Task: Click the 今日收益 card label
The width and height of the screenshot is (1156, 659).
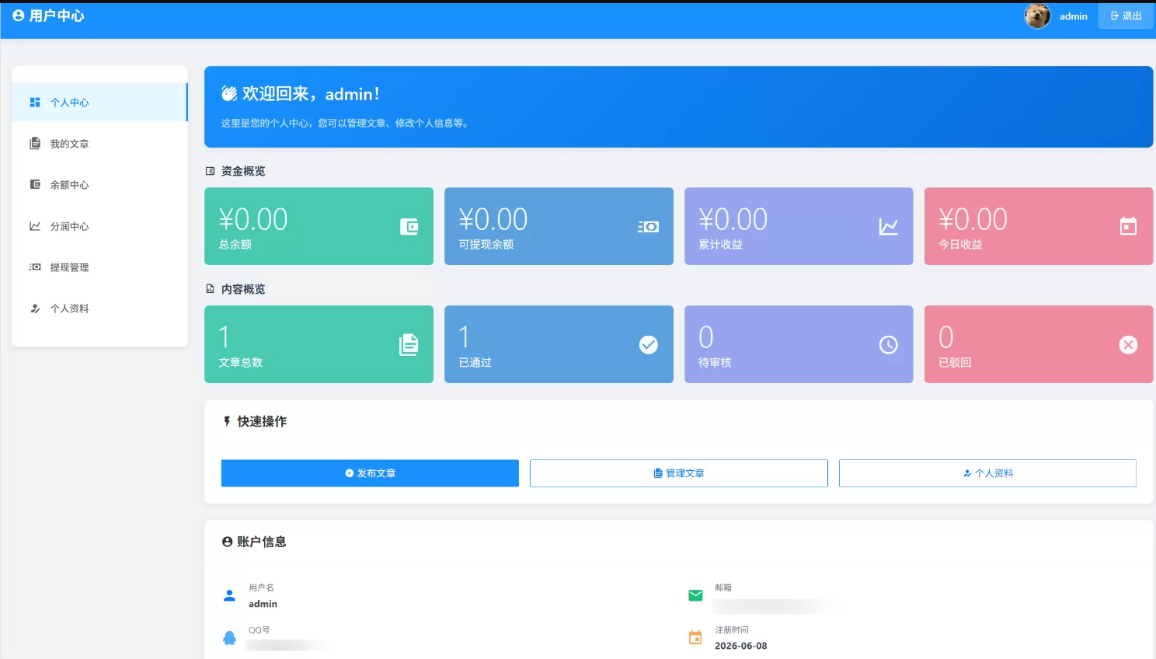Action: 960,245
